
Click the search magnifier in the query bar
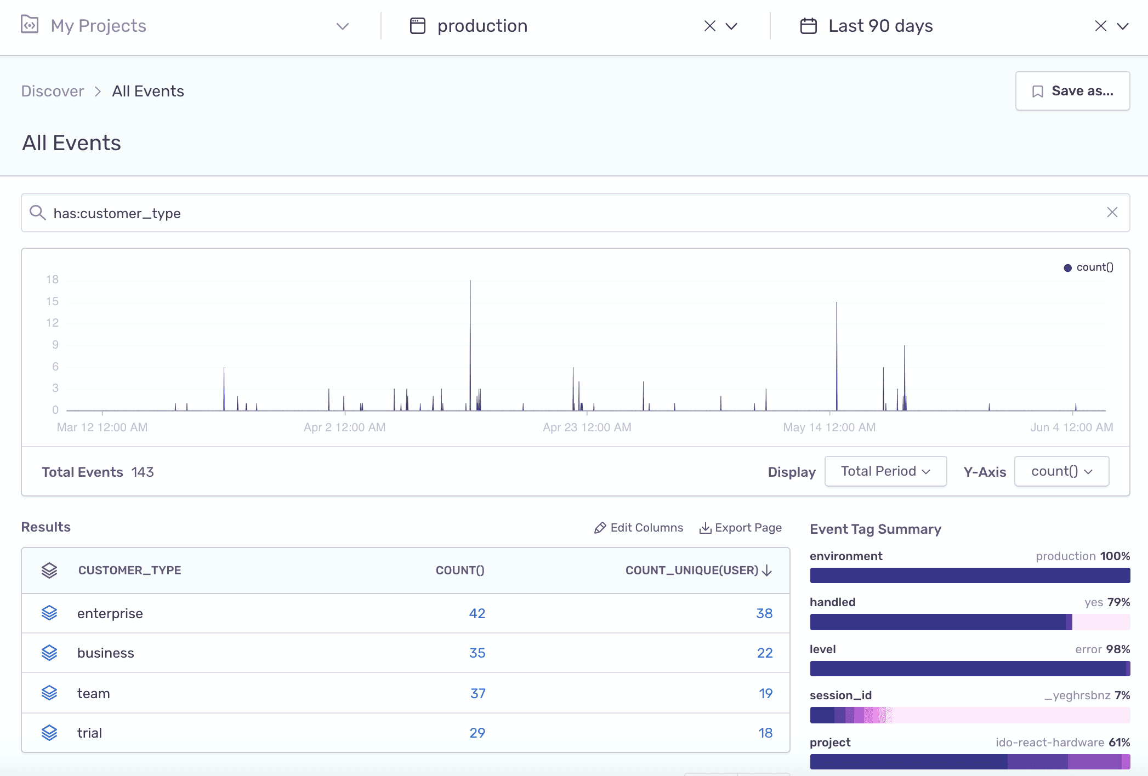37,213
